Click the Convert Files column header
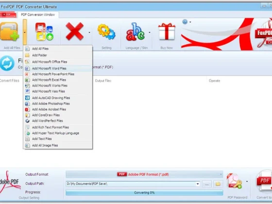 point(9,81)
